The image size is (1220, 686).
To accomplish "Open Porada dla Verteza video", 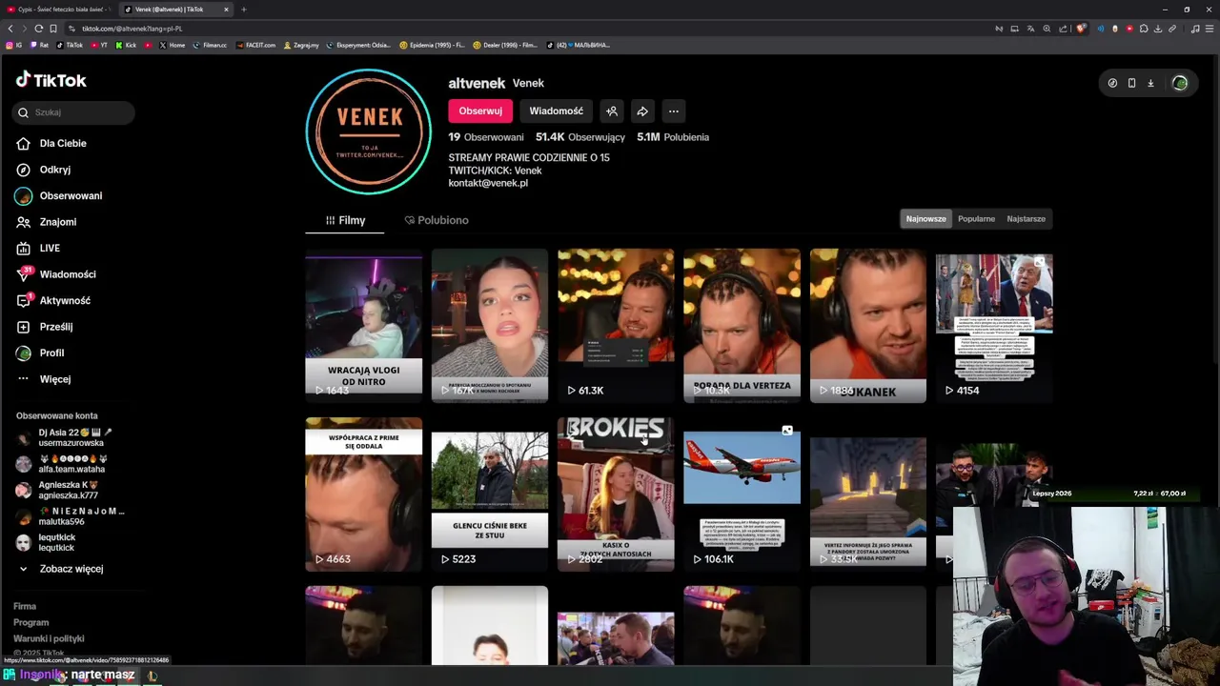I will coord(742,326).
